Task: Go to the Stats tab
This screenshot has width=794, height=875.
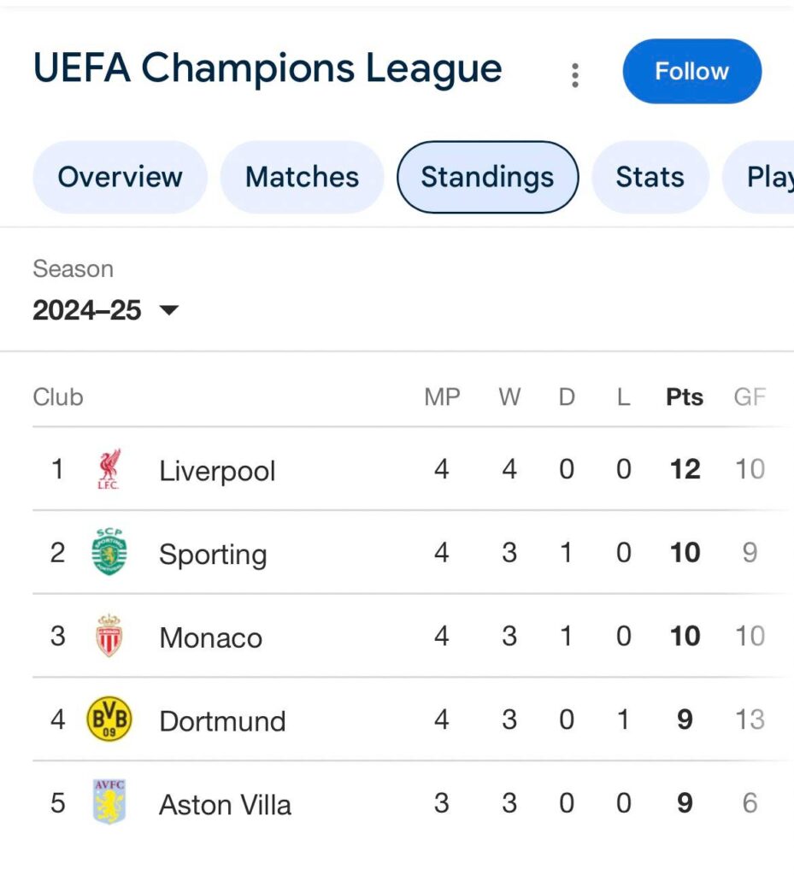Action: 650,177
